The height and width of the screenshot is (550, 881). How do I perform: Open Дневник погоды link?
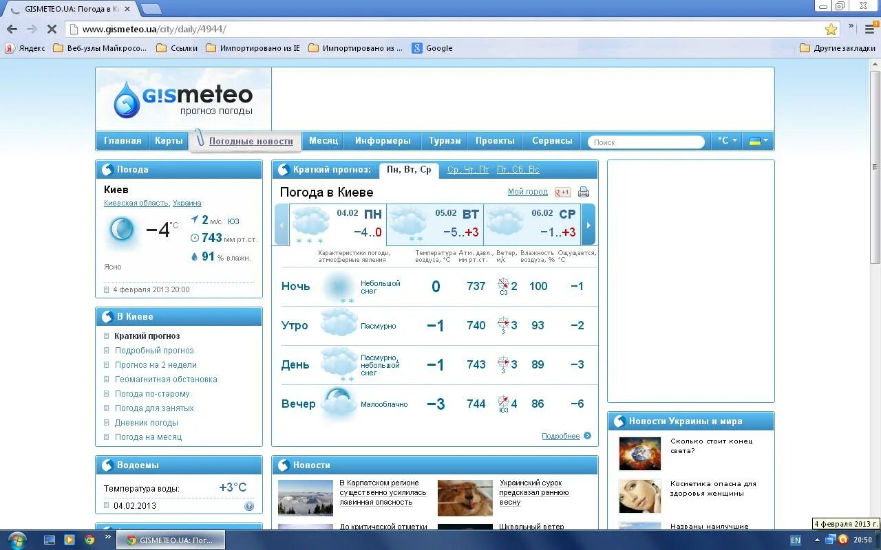(x=147, y=423)
